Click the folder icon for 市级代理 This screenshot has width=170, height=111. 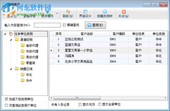(23, 51)
